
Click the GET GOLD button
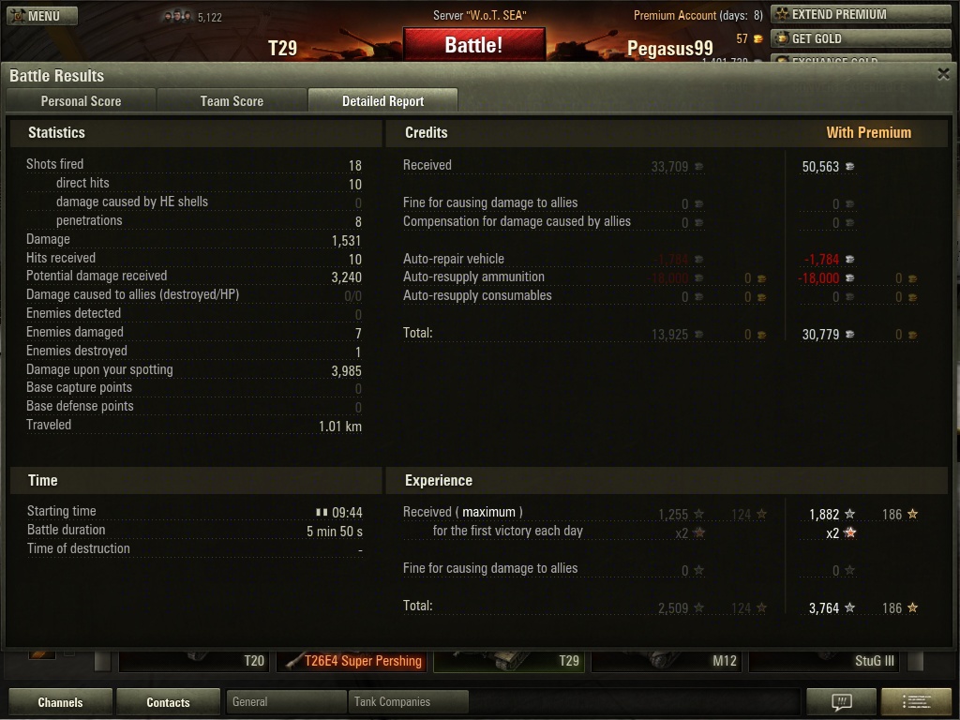[x=861, y=38]
